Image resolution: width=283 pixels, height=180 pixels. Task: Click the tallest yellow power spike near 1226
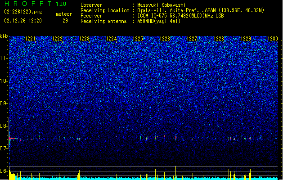(x=175, y=173)
